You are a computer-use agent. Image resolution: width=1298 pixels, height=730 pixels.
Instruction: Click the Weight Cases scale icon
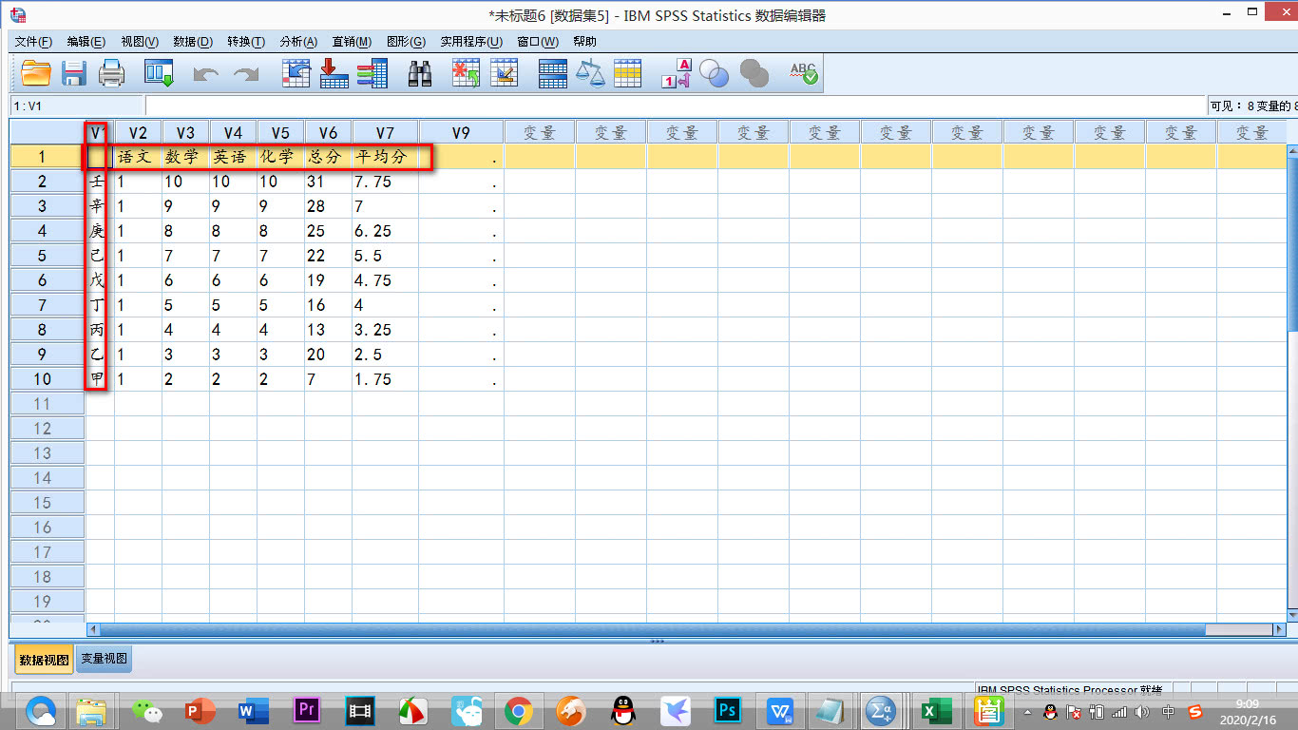591,73
